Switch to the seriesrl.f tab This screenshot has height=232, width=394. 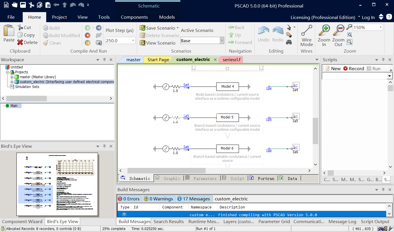pyautogui.click(x=231, y=60)
